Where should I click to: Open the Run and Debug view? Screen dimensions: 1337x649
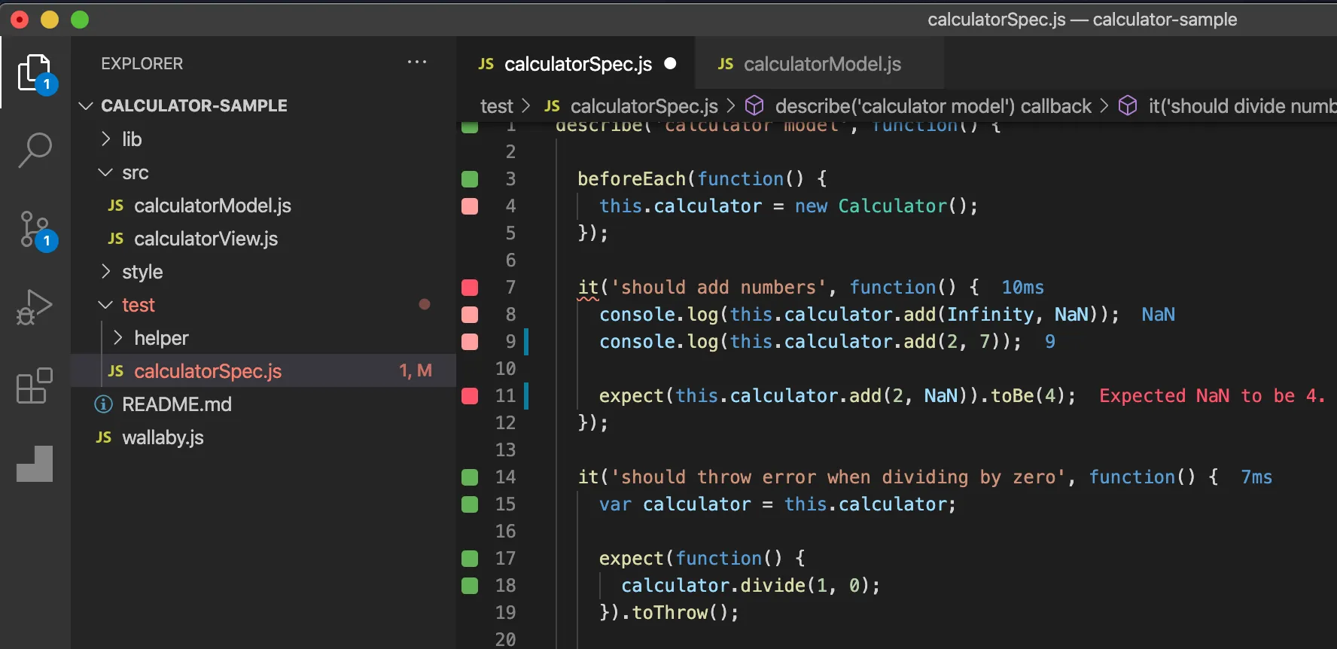[35, 307]
